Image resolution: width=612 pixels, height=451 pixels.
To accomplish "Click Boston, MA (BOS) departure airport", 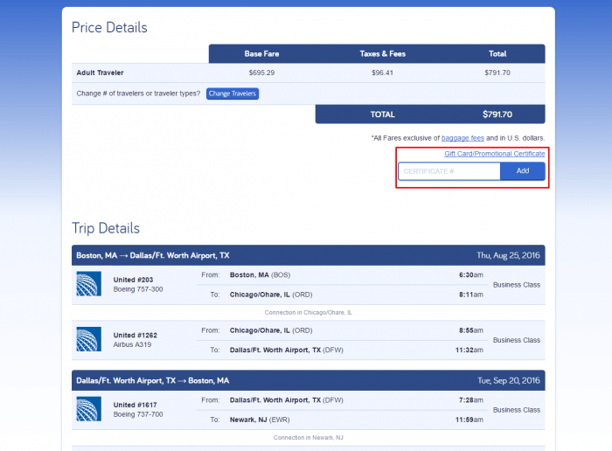I will (x=260, y=275).
